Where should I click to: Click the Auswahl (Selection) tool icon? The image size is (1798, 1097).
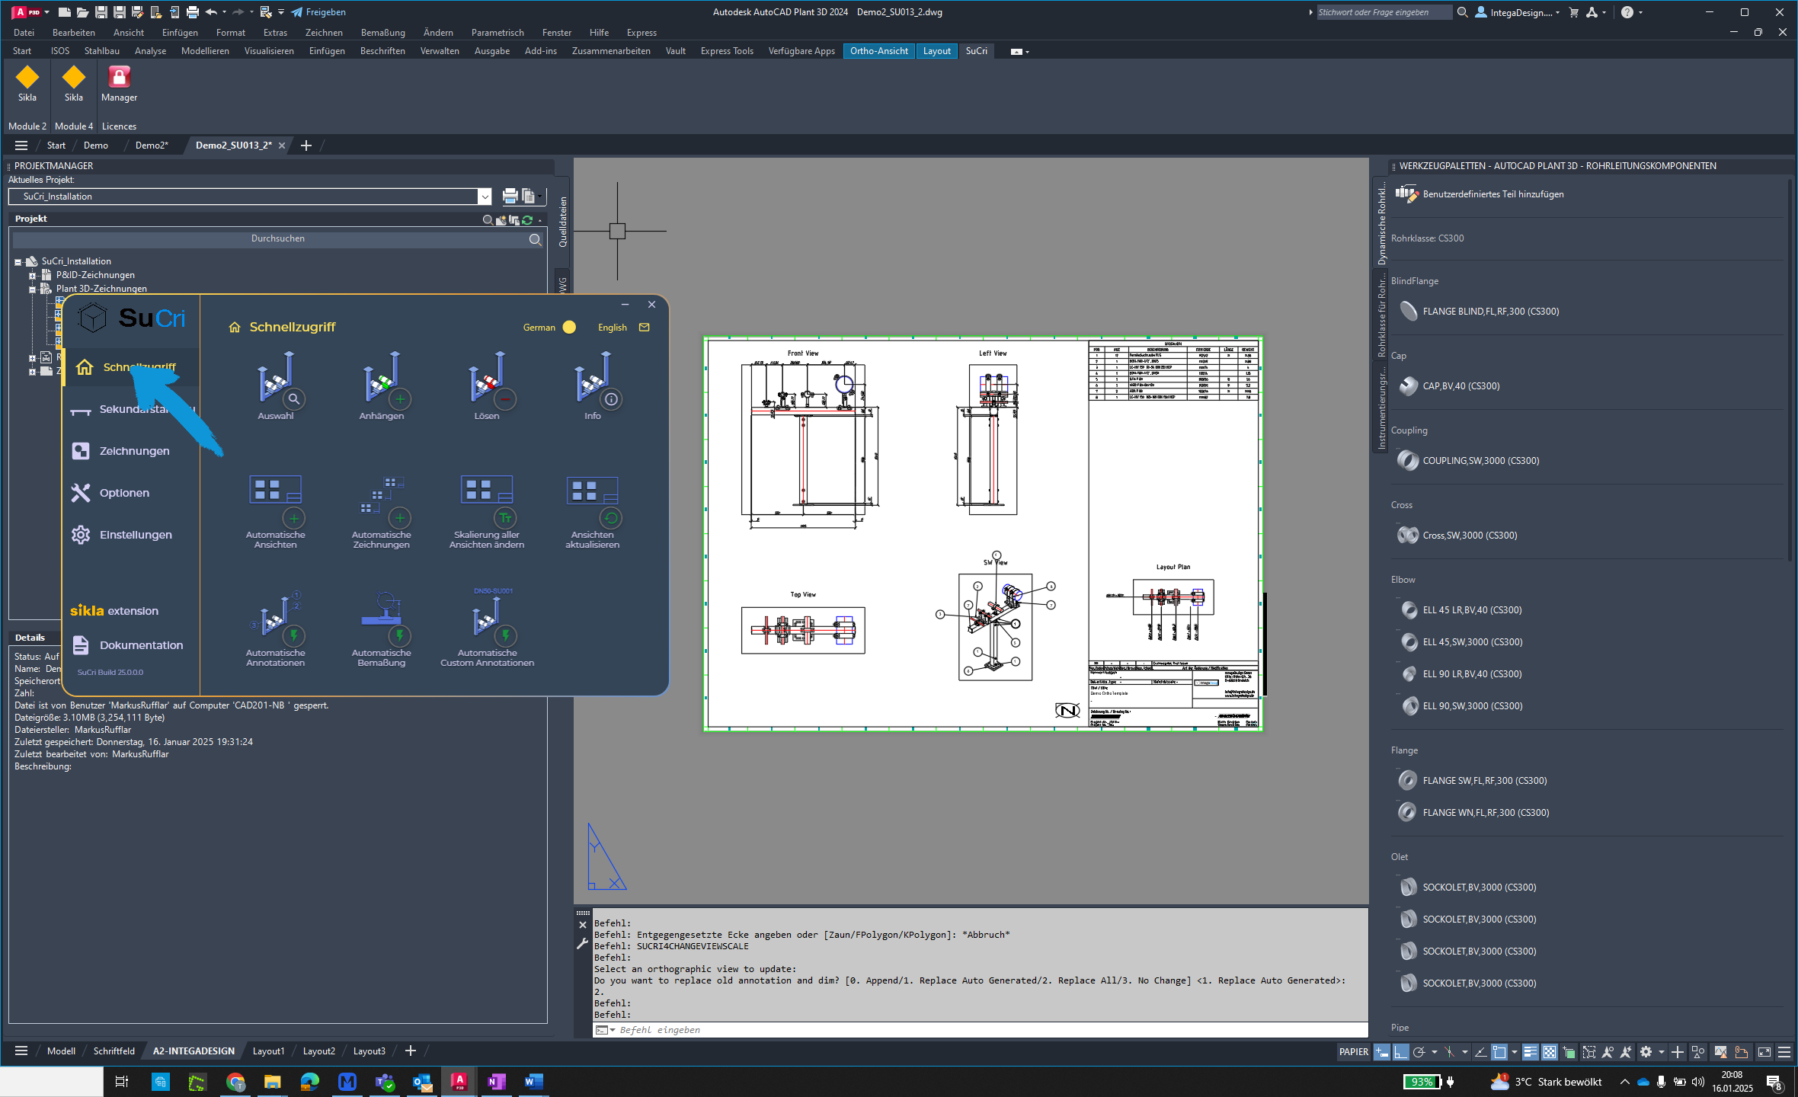point(274,384)
